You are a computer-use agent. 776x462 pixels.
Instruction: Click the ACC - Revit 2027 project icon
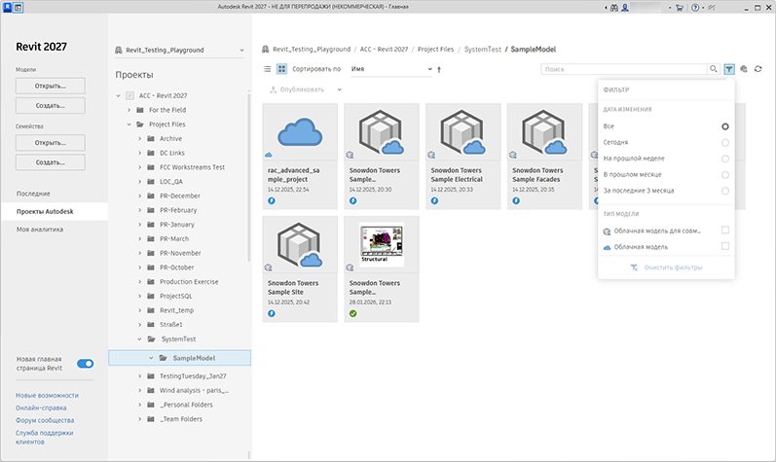(130, 95)
